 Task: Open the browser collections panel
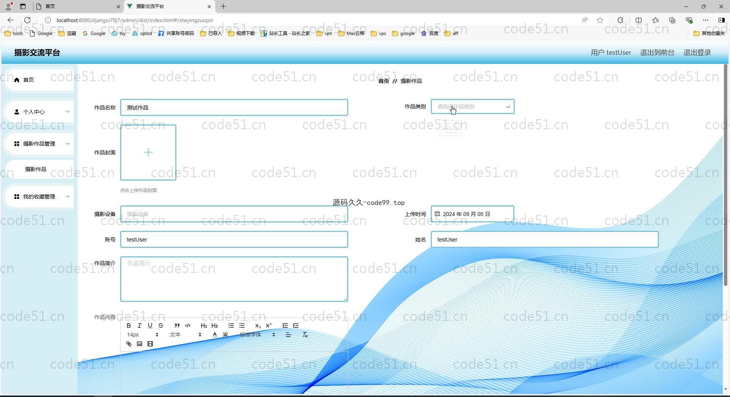point(672,20)
